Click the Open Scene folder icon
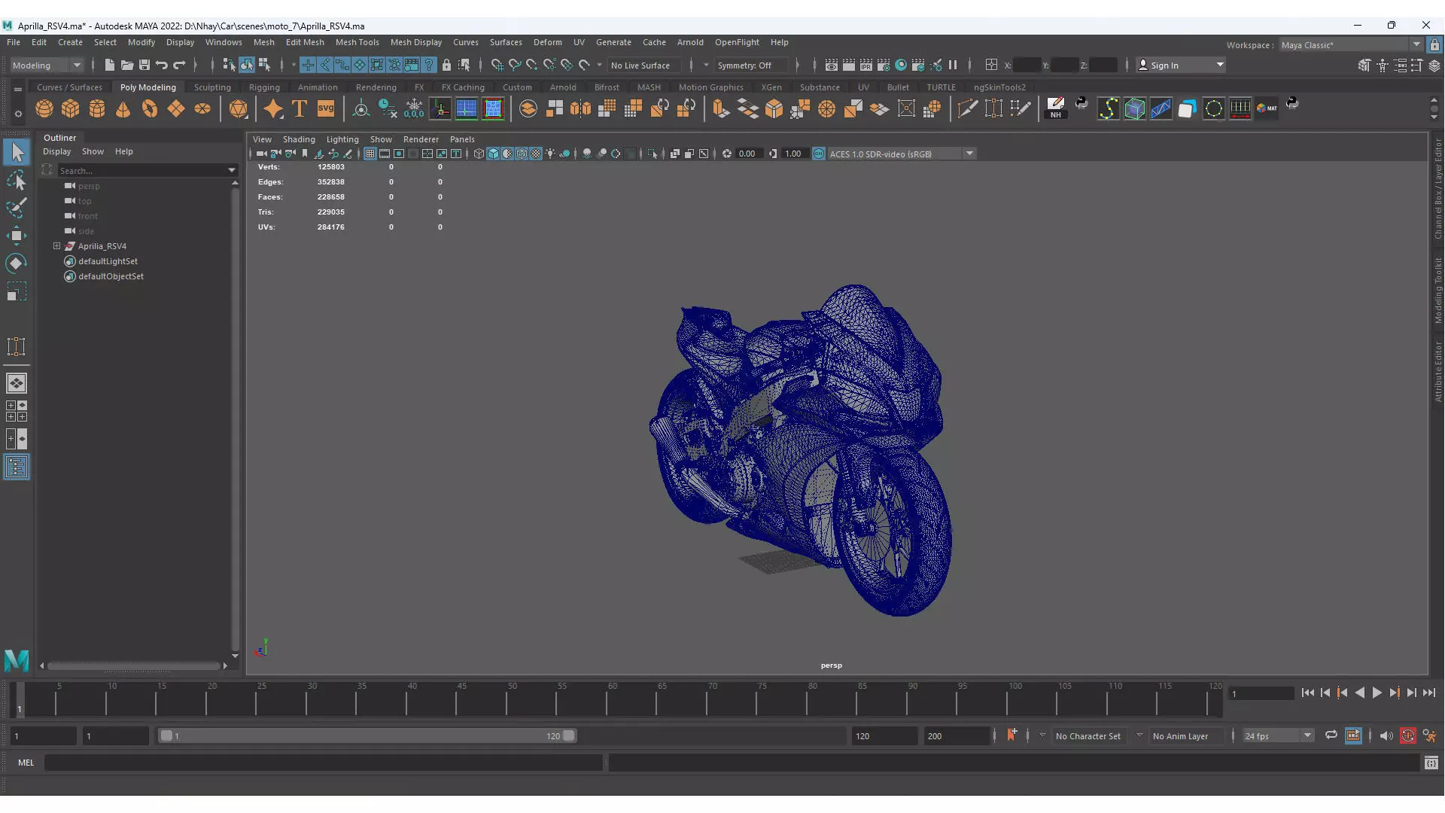 pyautogui.click(x=127, y=65)
